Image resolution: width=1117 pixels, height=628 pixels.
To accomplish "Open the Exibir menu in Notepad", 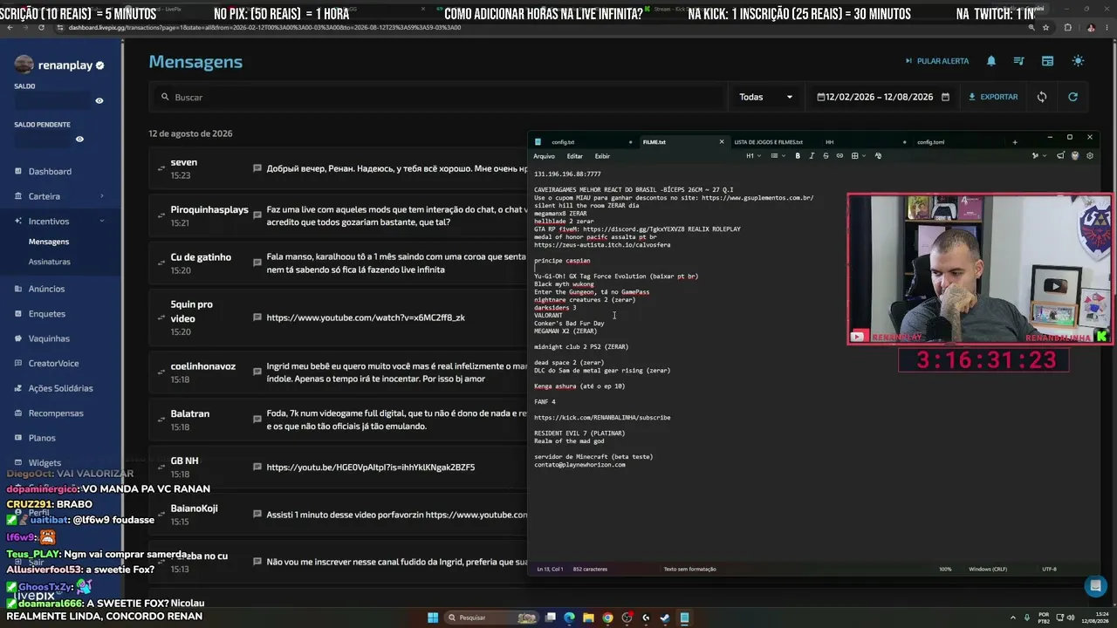I will (602, 156).
